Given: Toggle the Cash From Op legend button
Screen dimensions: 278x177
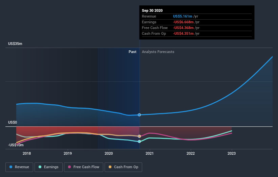Looking at the screenshot, I should coord(123,167).
